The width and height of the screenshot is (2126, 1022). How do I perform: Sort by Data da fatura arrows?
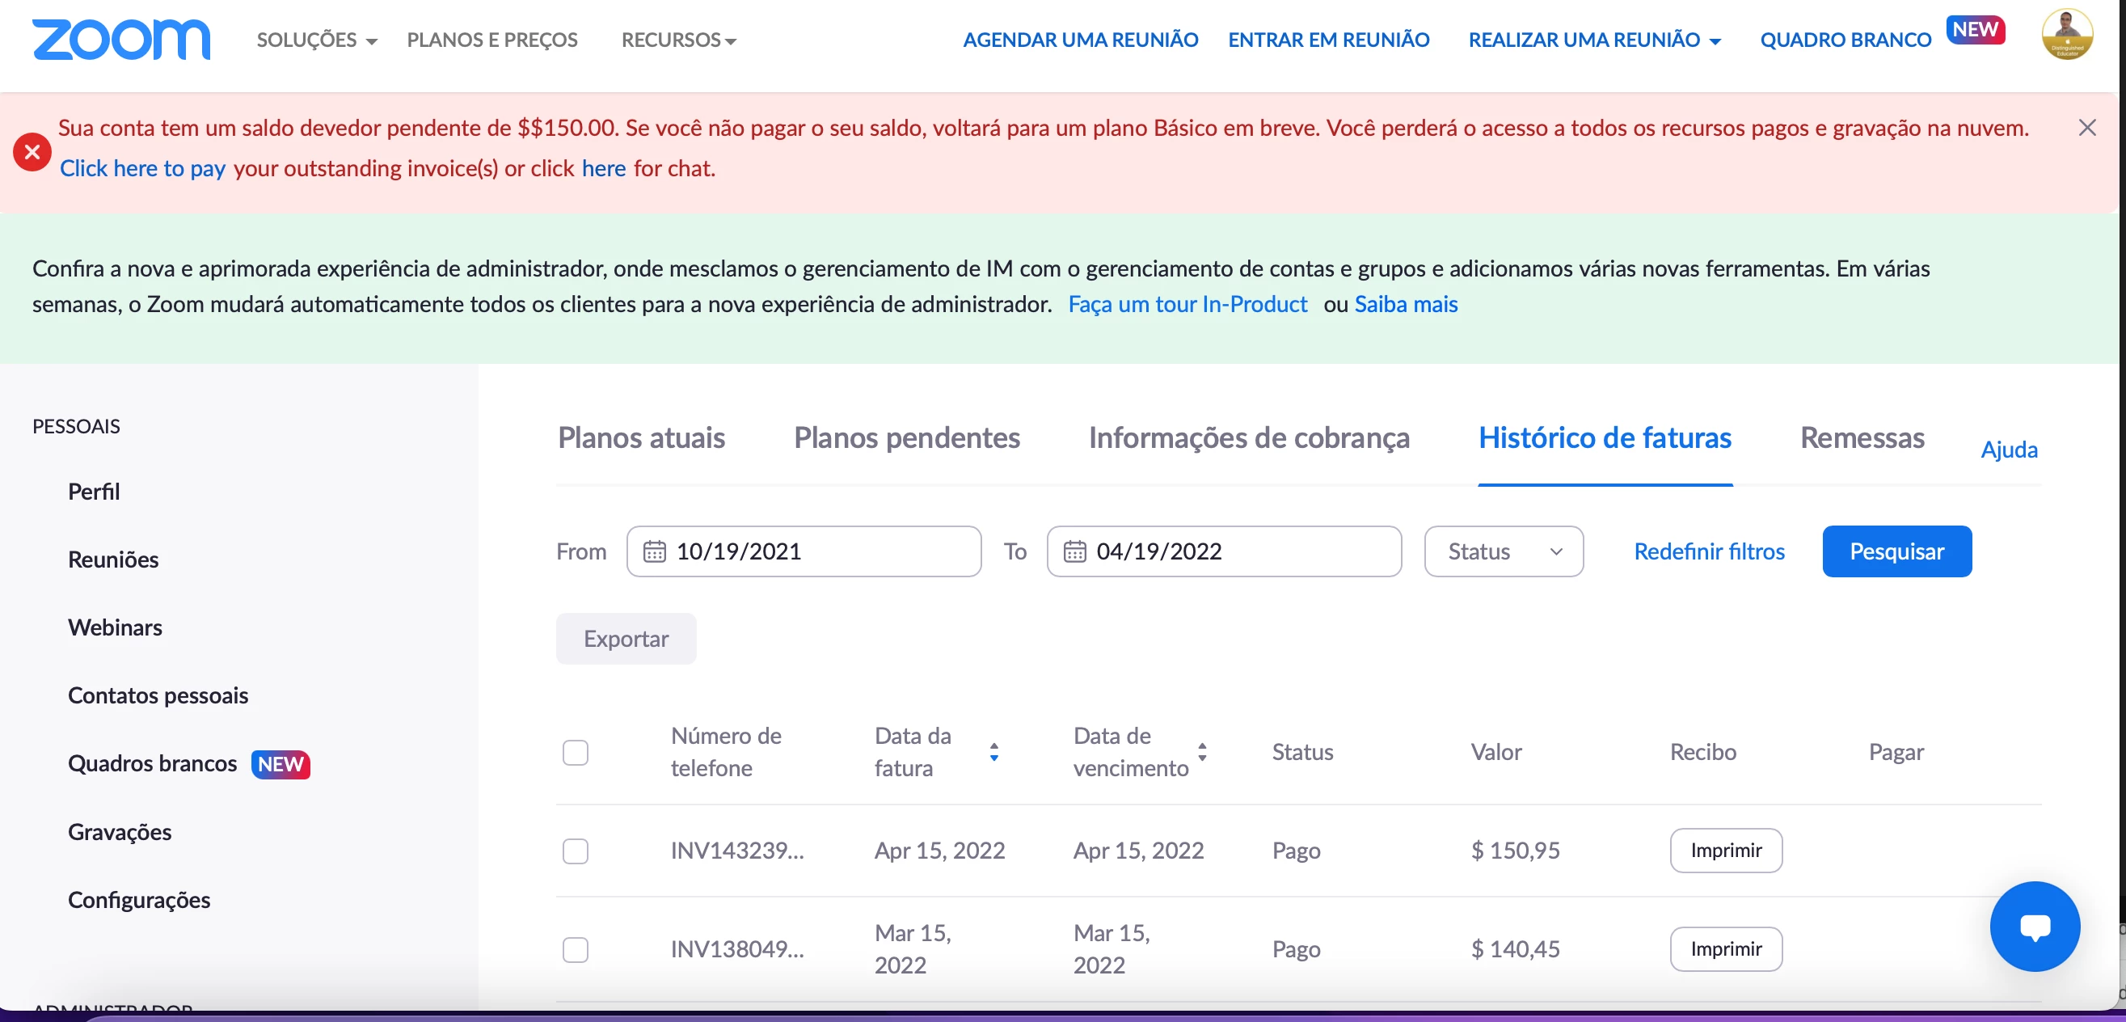(993, 752)
